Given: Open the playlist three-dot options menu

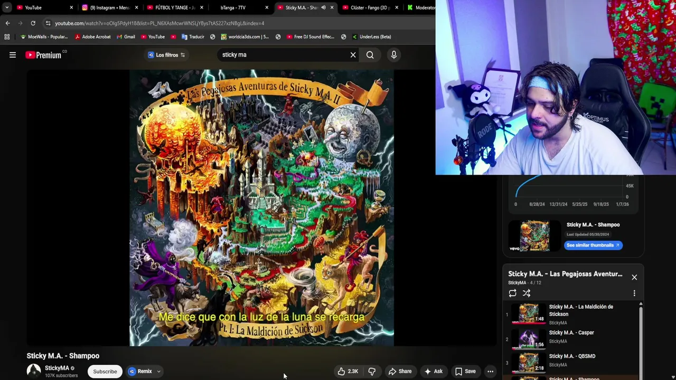Looking at the screenshot, I should 634,293.
